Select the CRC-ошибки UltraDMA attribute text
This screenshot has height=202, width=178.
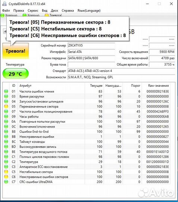click(x=36, y=182)
